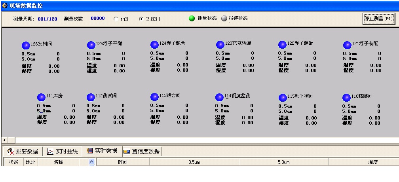This screenshot has width=399, height=182.
Task: Click the blue indicator for 115动平衡间
Action: point(283,98)
